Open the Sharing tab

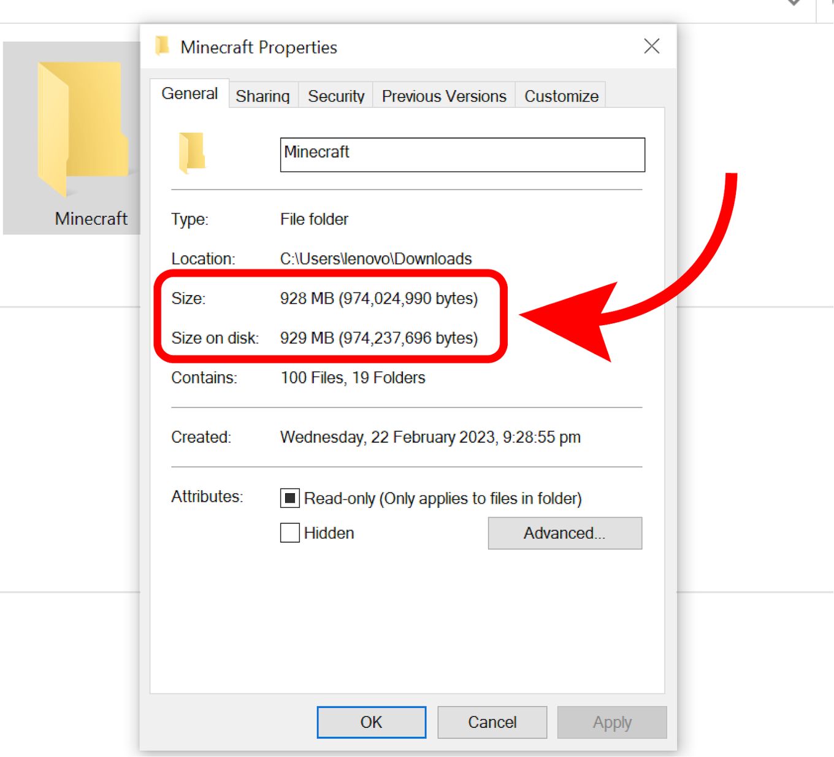point(262,96)
